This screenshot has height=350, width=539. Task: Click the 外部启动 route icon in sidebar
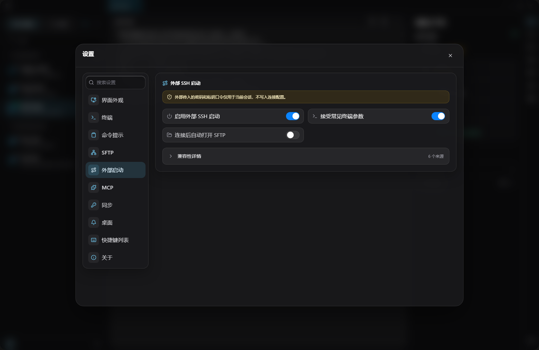[x=94, y=170]
